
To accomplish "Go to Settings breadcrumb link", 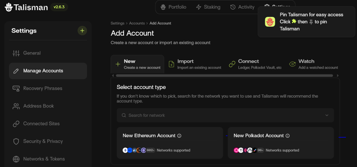I will click(117, 23).
